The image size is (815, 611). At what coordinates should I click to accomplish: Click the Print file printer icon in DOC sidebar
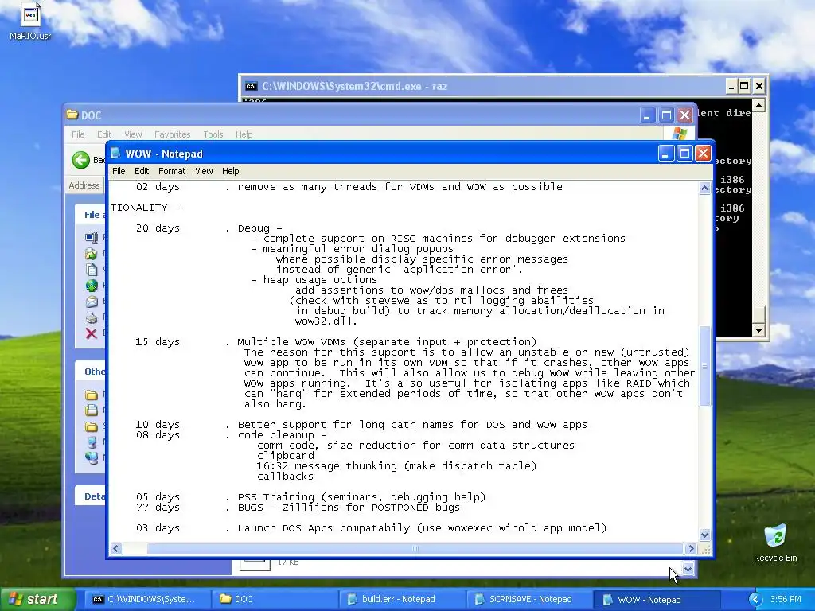coord(92,317)
